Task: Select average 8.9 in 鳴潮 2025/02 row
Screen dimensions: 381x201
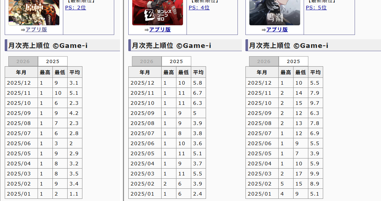Action: pos(316,184)
